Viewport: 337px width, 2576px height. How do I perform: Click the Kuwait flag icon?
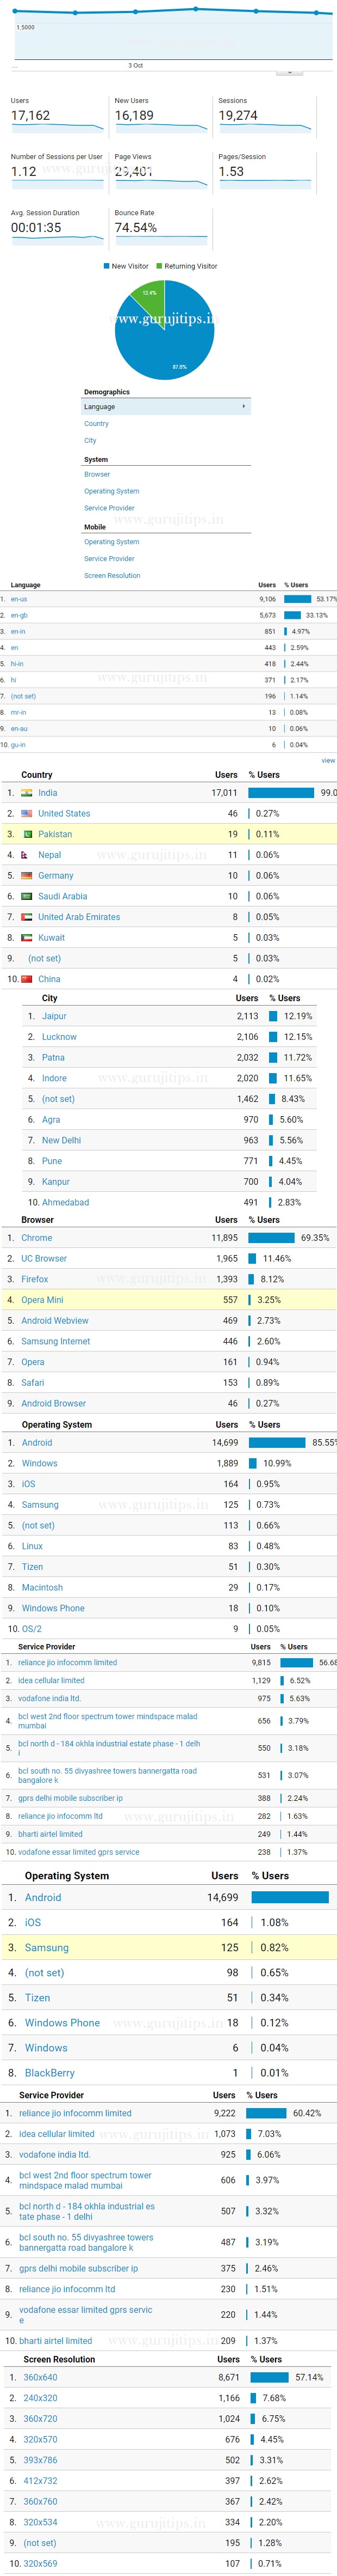pyautogui.click(x=26, y=938)
